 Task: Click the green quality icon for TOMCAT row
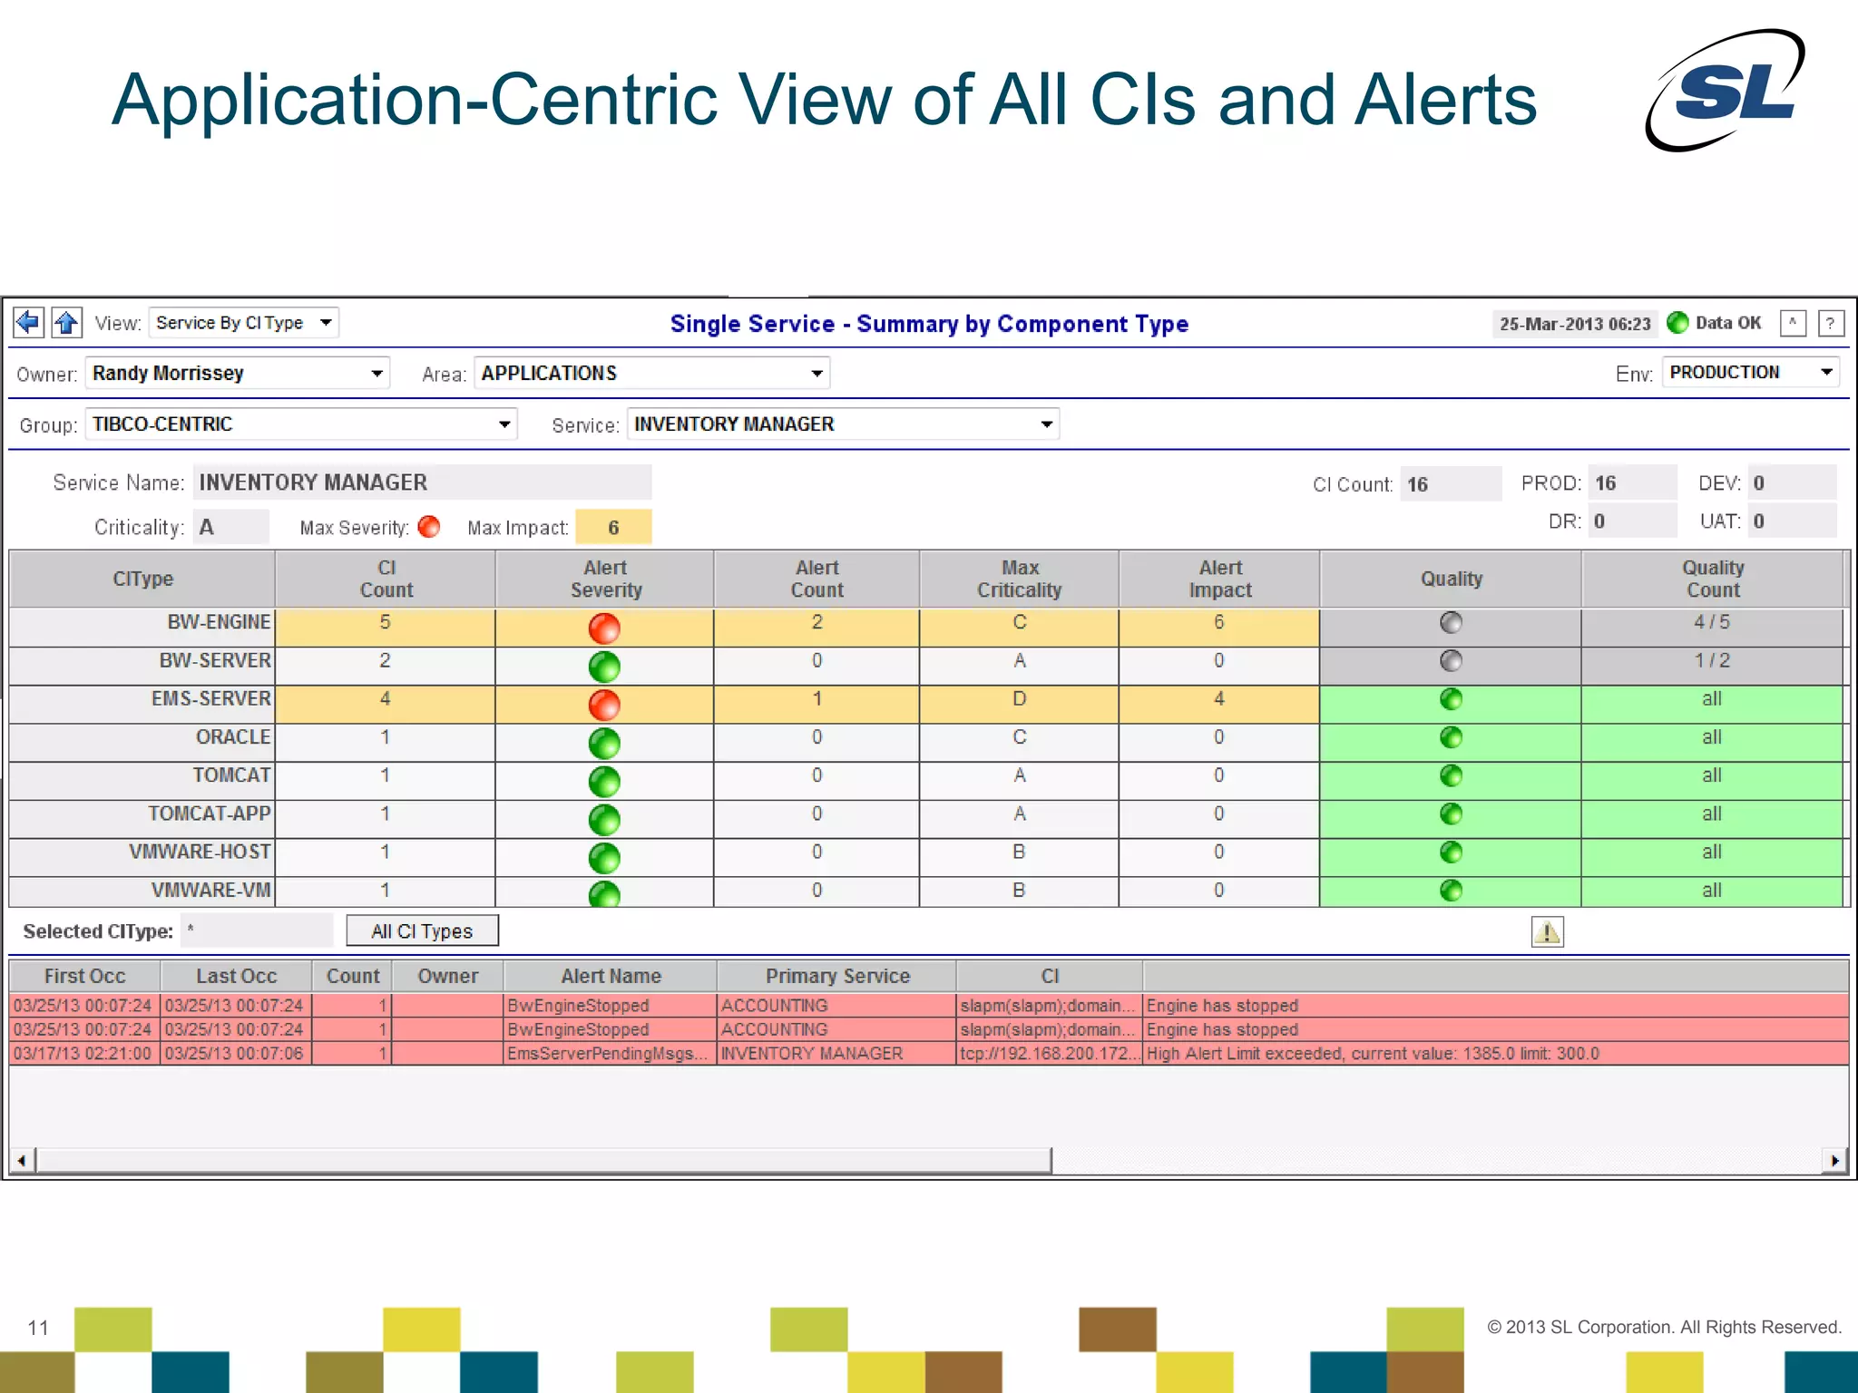tap(1451, 776)
